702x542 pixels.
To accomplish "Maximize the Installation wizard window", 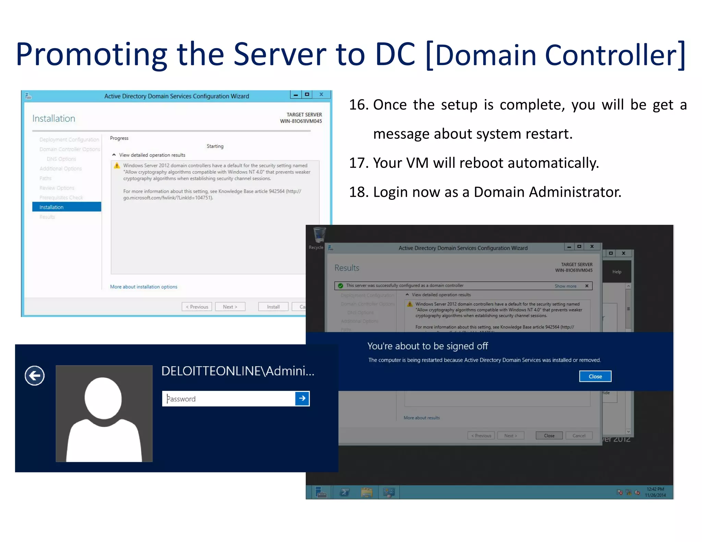I will [x=307, y=95].
